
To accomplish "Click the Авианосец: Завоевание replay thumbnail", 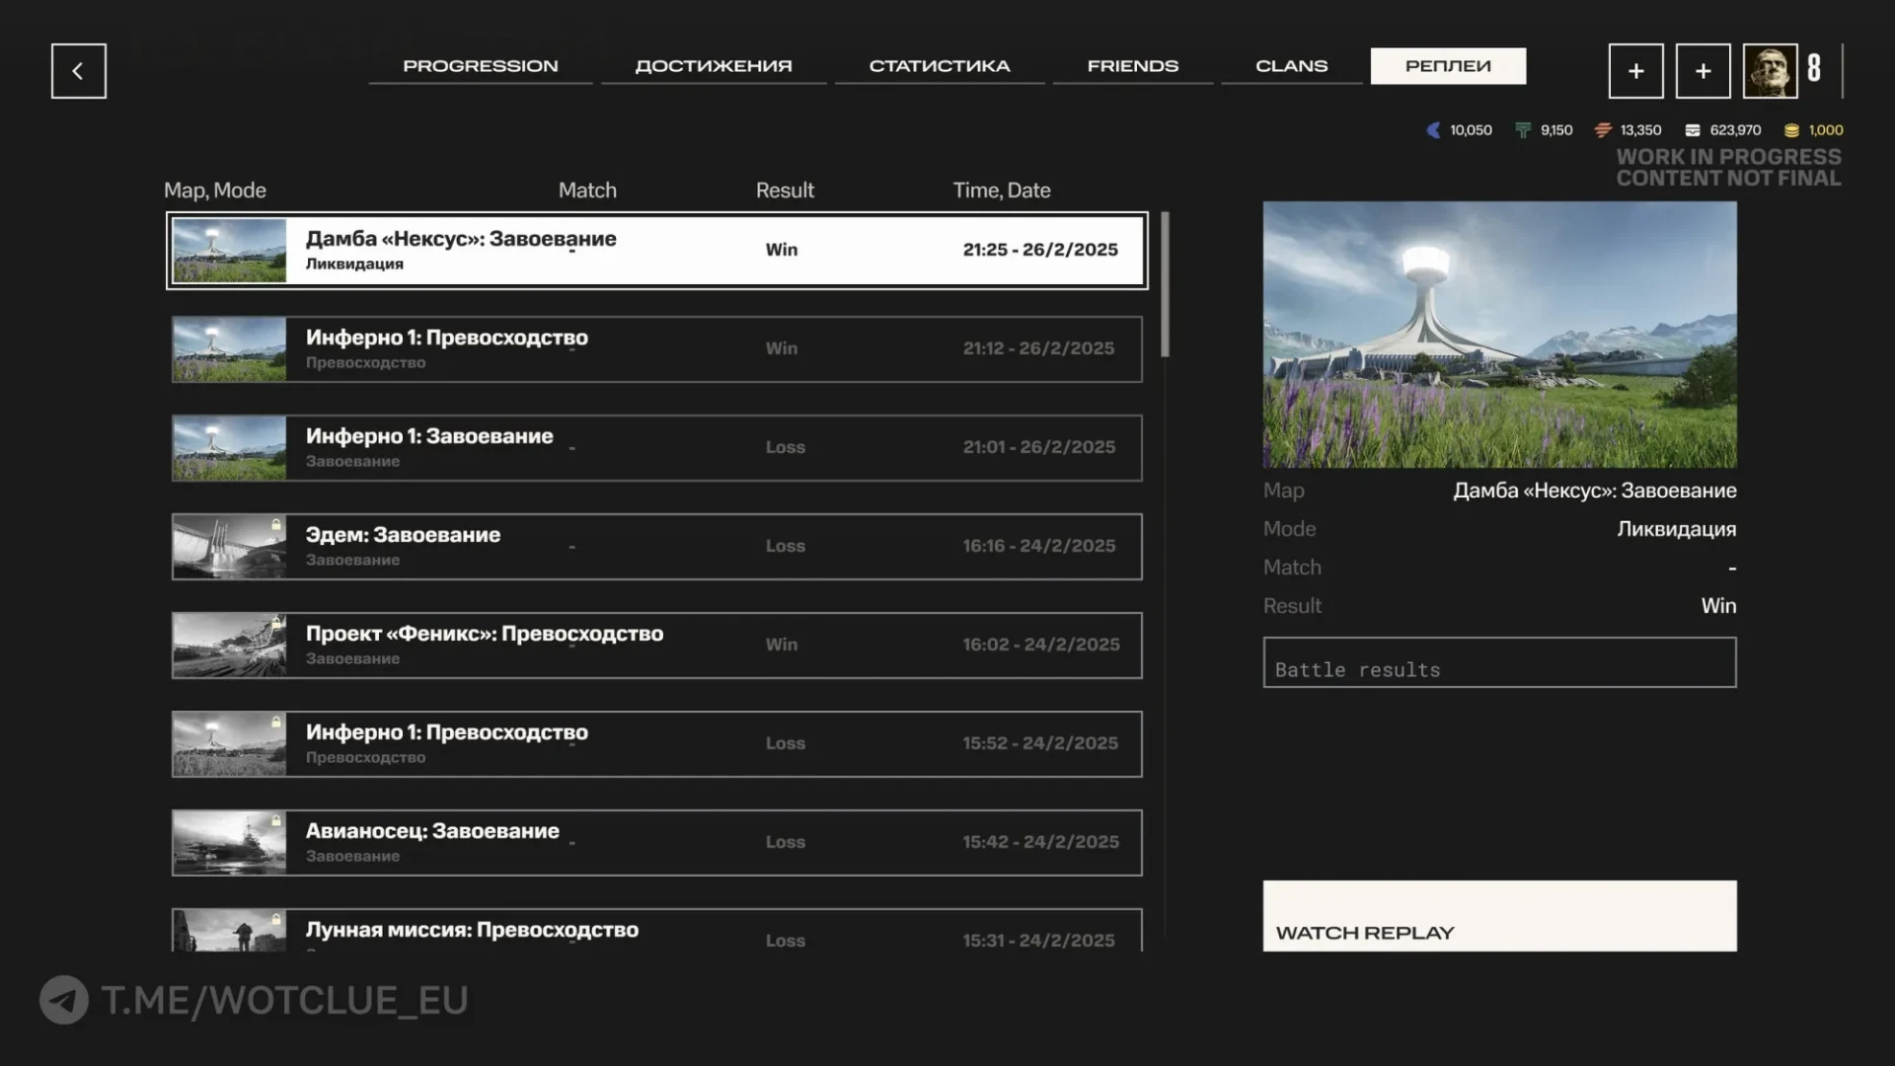I will click(x=229, y=843).
